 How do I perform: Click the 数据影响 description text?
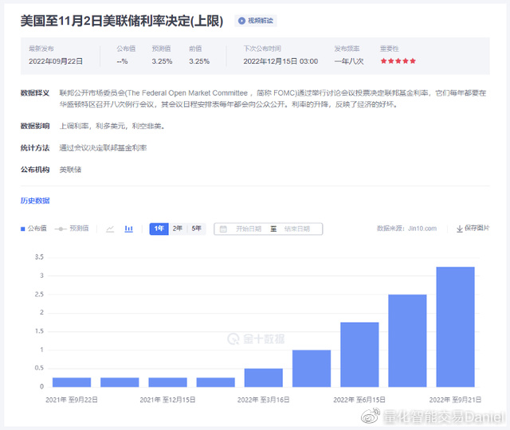coord(112,126)
